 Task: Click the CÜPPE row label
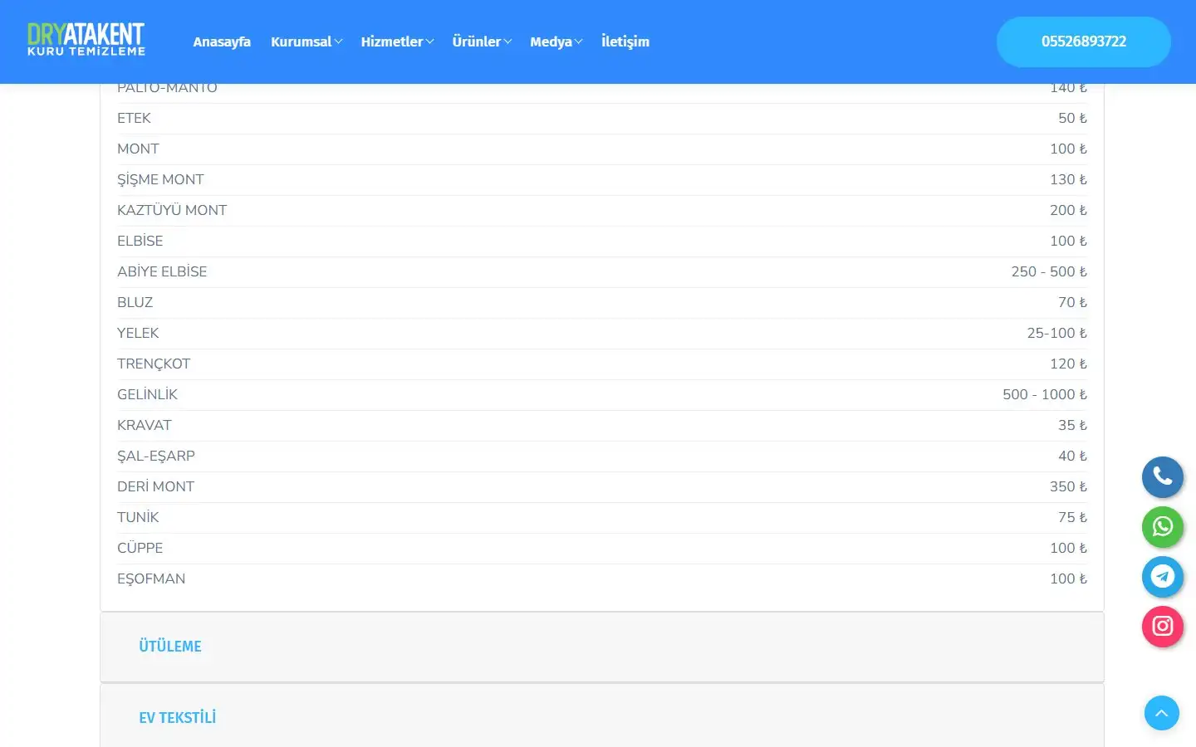point(140,548)
